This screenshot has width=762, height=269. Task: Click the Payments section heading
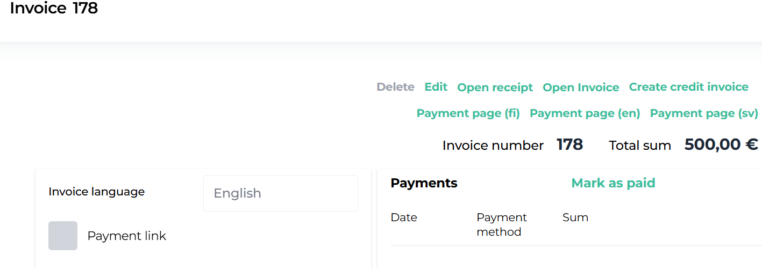coord(424,183)
